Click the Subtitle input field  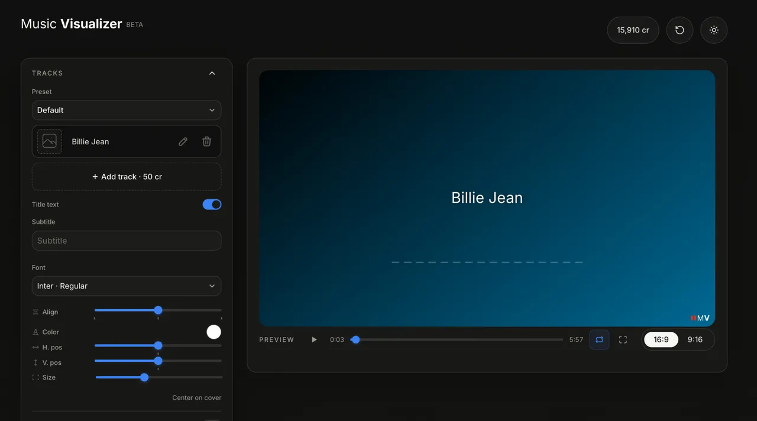(127, 241)
